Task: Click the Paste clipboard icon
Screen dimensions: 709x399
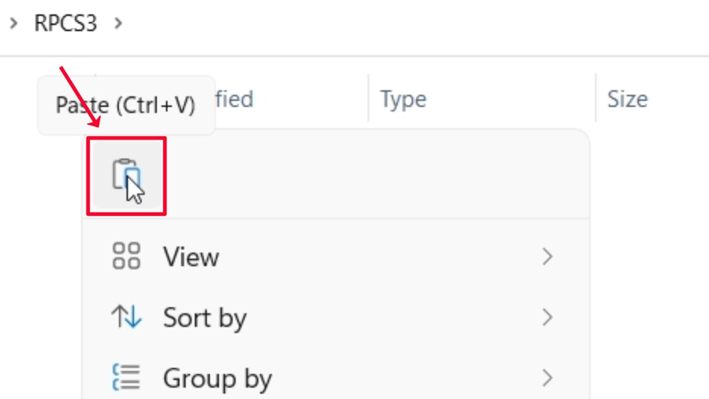Action: click(x=126, y=175)
